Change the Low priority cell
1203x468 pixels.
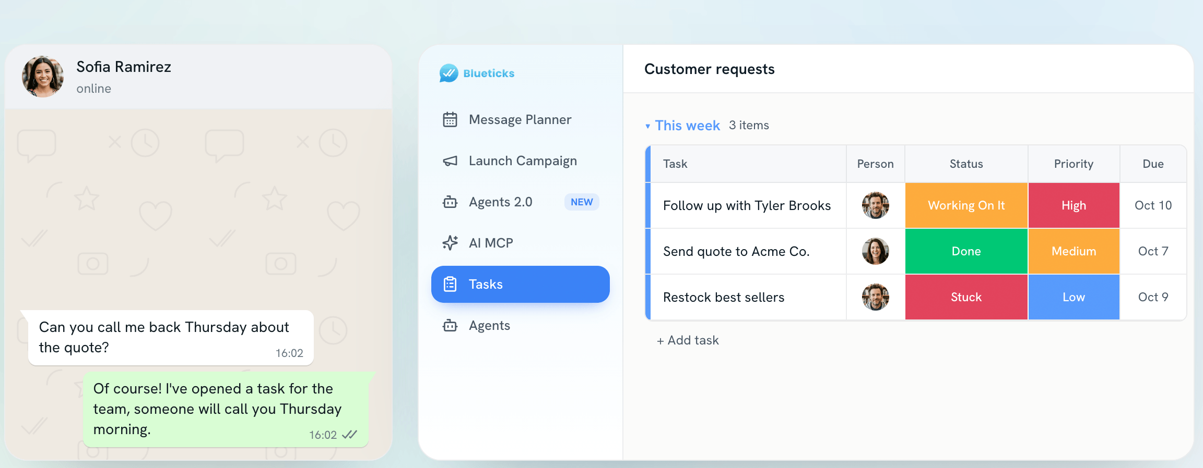1074,297
